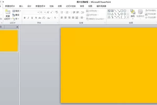Screen dimensions: 157x105
Task: Open the Text Direction (文字方向) dropdown
Action: coord(92,11)
